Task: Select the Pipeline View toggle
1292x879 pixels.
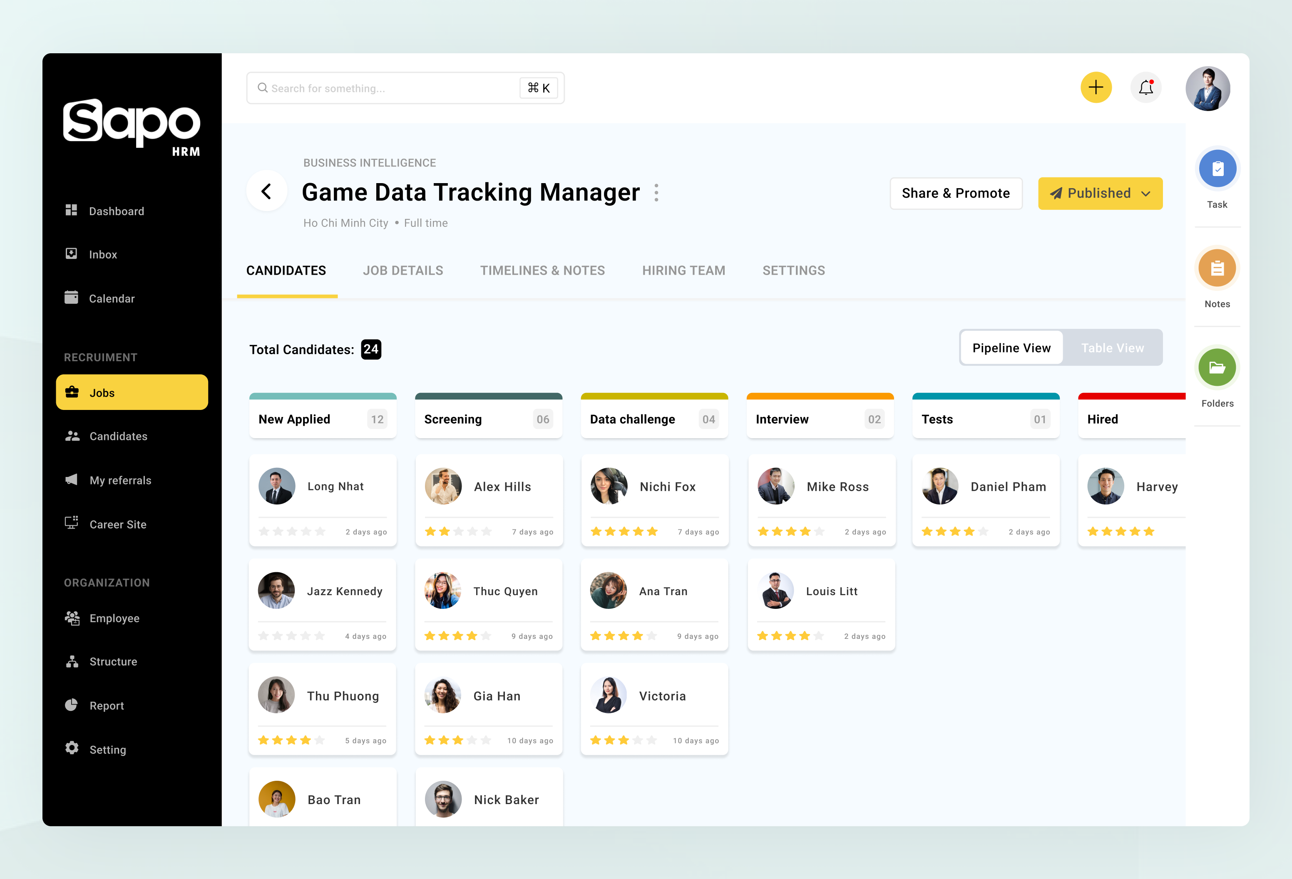Action: 1011,348
